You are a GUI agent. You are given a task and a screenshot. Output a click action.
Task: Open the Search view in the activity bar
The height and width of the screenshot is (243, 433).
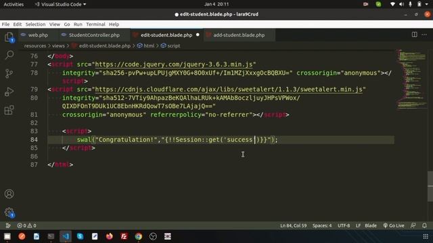coord(9,55)
